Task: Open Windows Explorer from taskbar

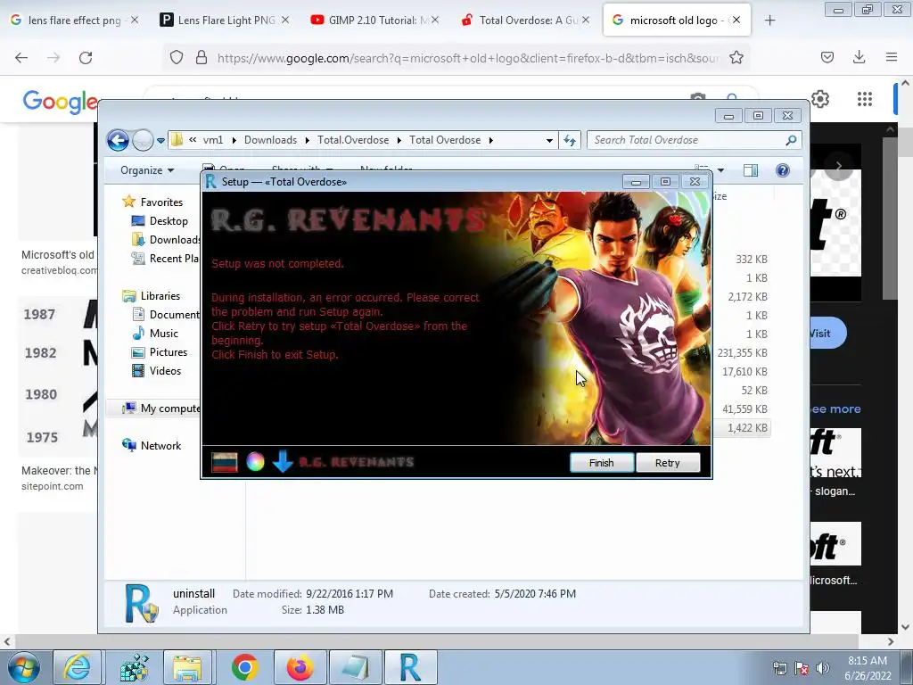Action: tap(187, 667)
